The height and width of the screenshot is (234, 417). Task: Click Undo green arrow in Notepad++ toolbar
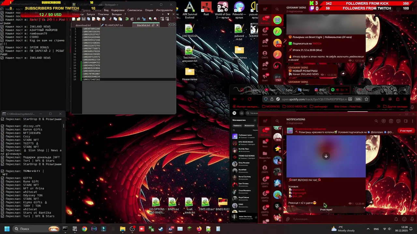(127, 19)
